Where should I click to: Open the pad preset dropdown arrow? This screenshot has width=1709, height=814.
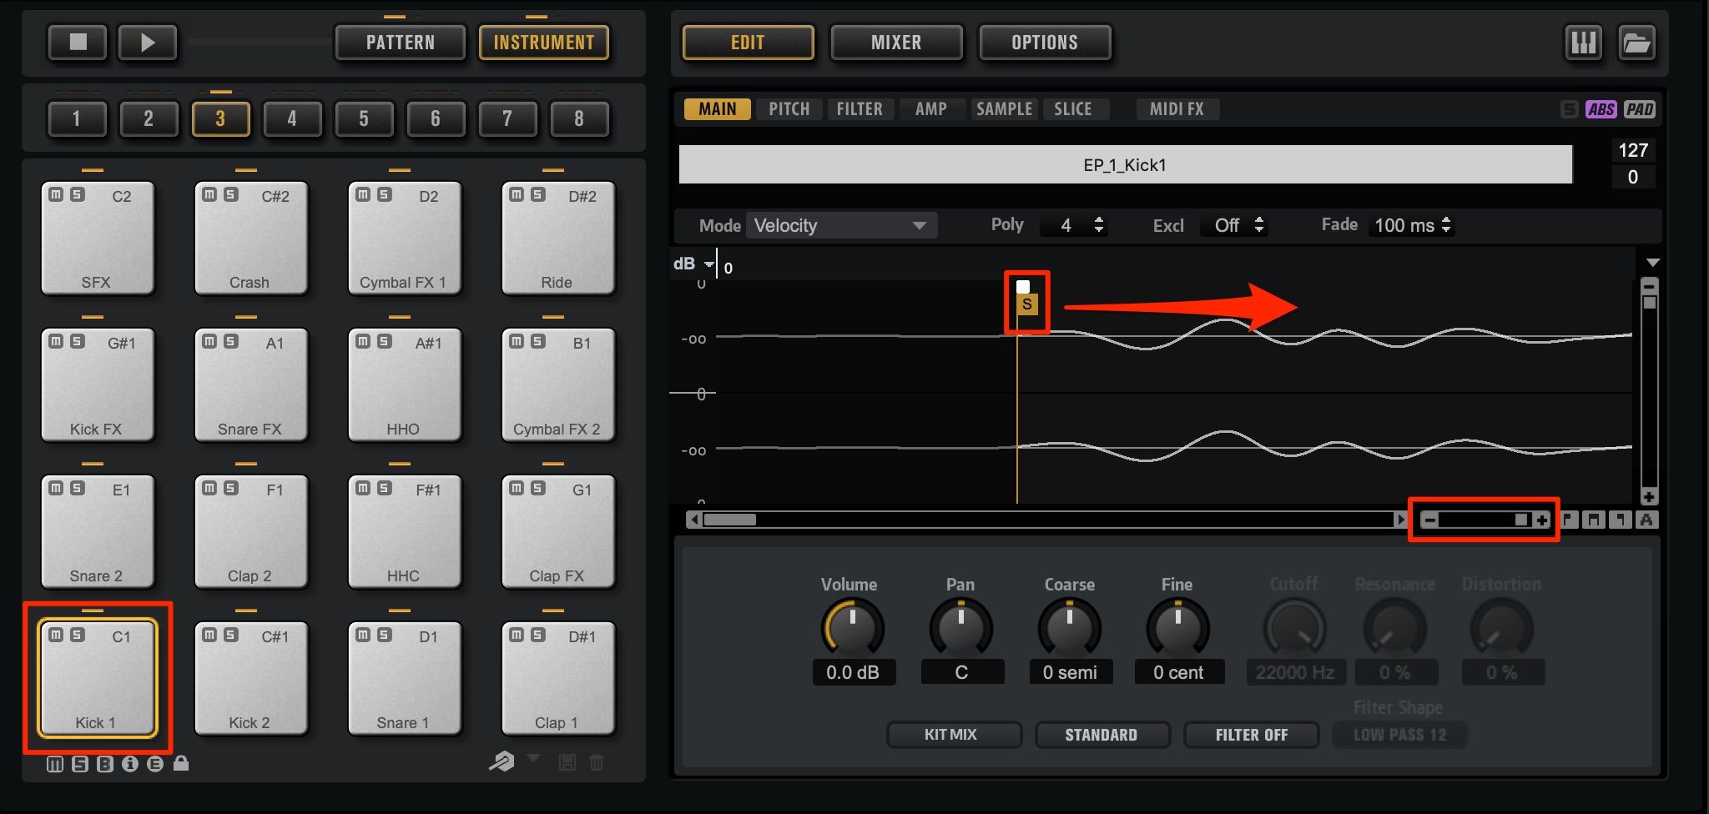[x=534, y=758]
